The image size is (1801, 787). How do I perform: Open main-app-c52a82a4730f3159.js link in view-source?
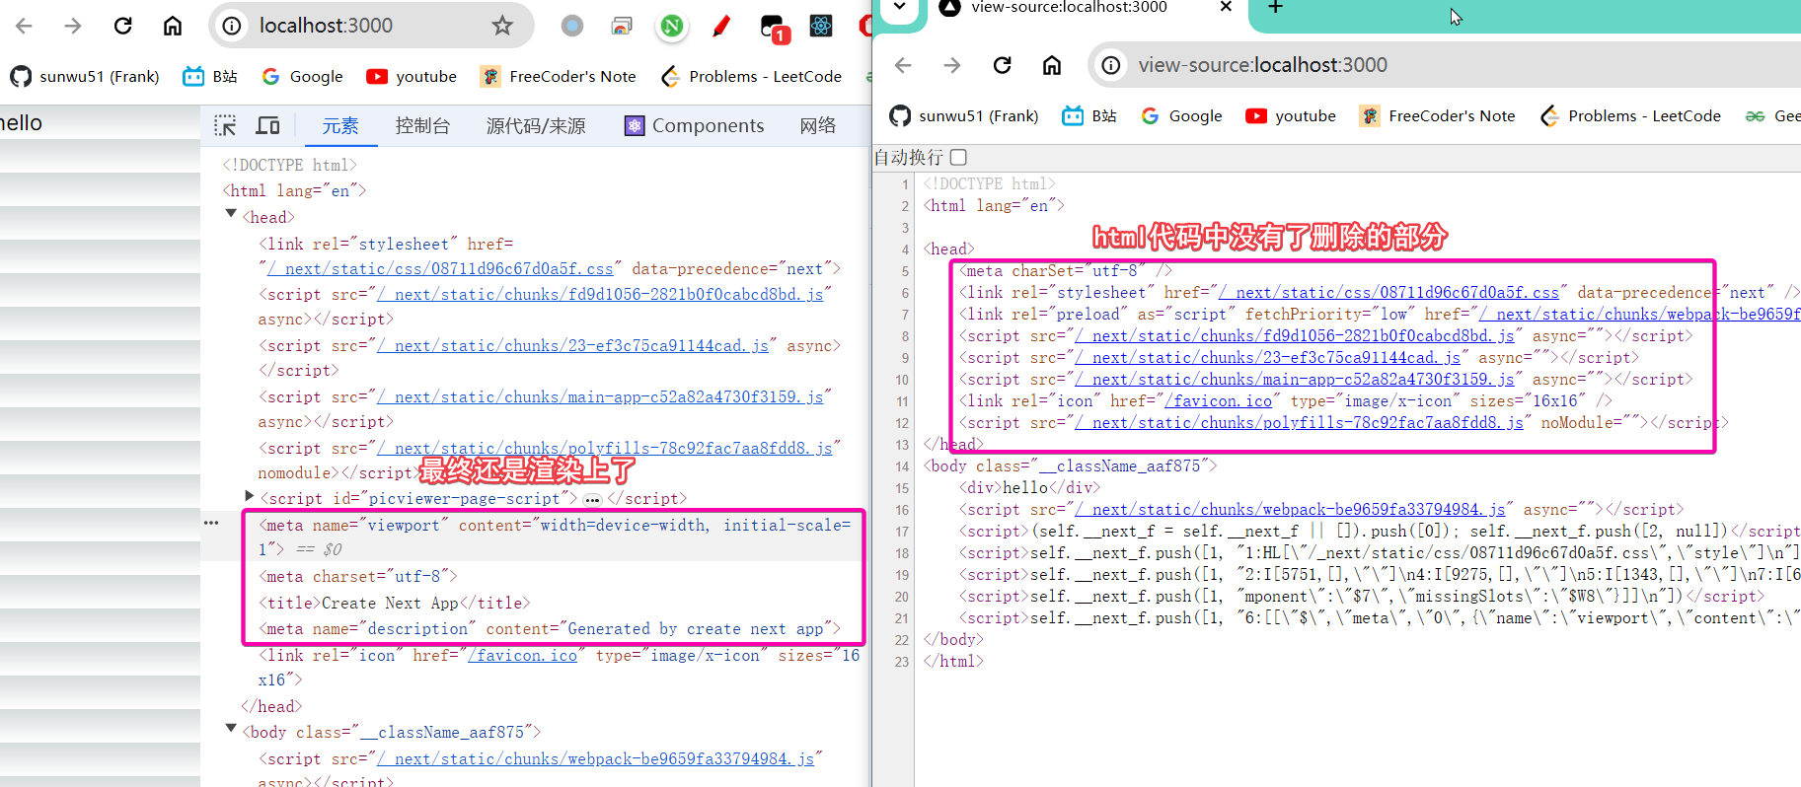tap(1294, 380)
